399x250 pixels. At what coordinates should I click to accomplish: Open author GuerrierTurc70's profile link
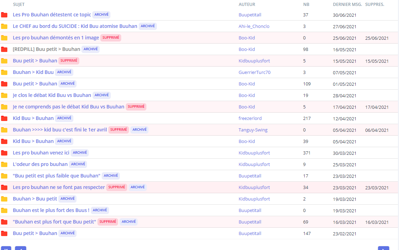click(x=254, y=73)
